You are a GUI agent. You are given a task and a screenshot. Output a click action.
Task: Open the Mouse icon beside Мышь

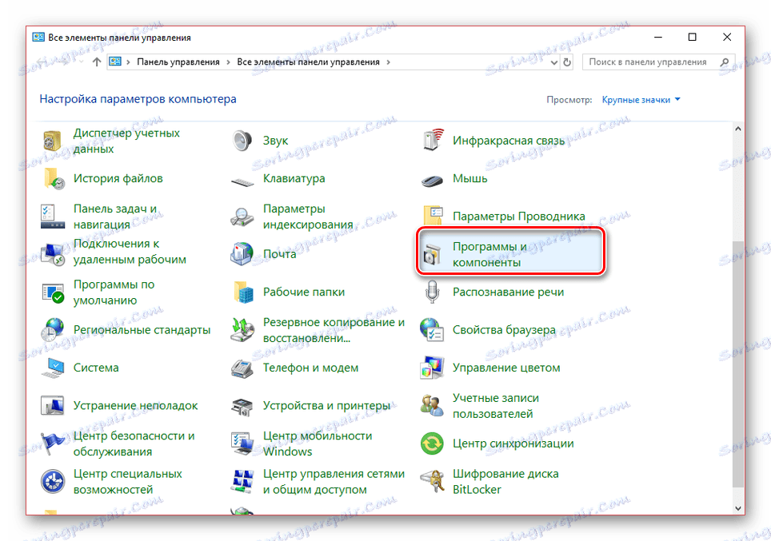[x=432, y=181]
